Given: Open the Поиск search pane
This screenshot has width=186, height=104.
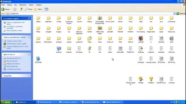Looking at the screenshot, I should tap(28, 9).
